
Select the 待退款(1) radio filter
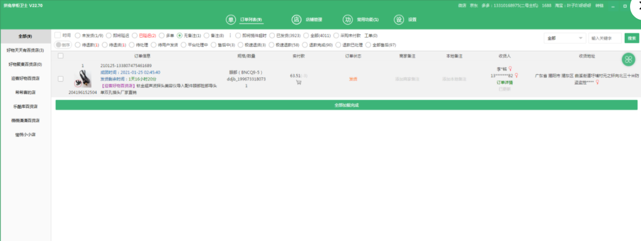[x=77, y=45]
